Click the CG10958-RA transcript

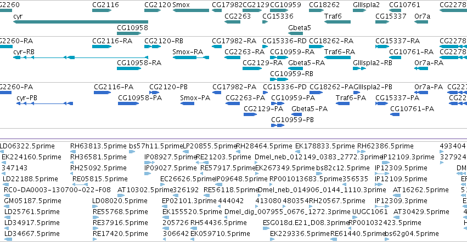(129, 68)
